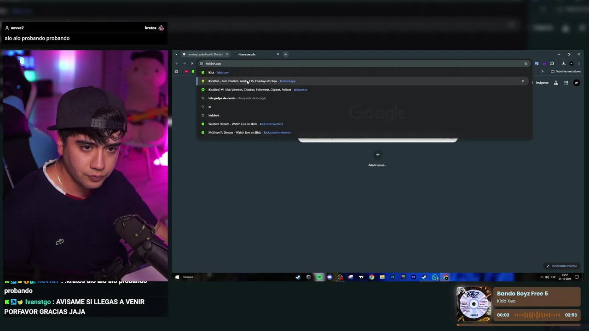The width and height of the screenshot is (589, 331).
Task: Click the address bar containing kickbot.app
Action: (364, 63)
